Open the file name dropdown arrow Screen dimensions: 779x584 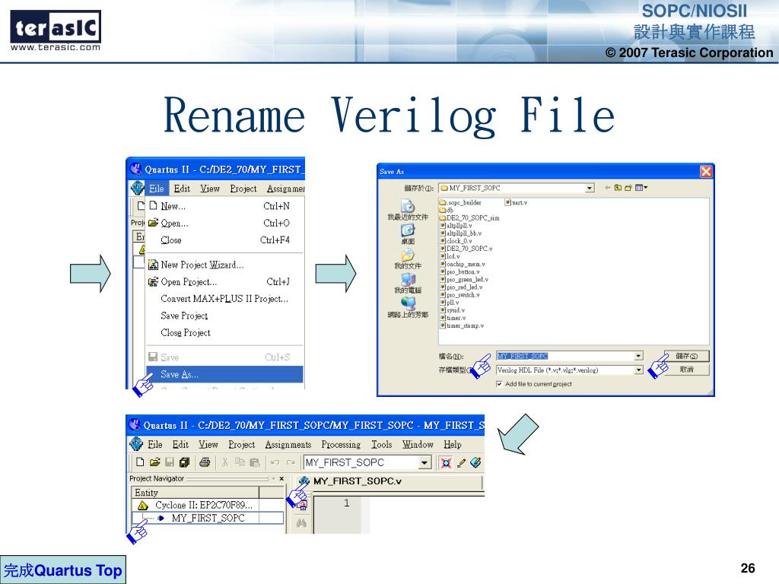pyautogui.click(x=638, y=356)
